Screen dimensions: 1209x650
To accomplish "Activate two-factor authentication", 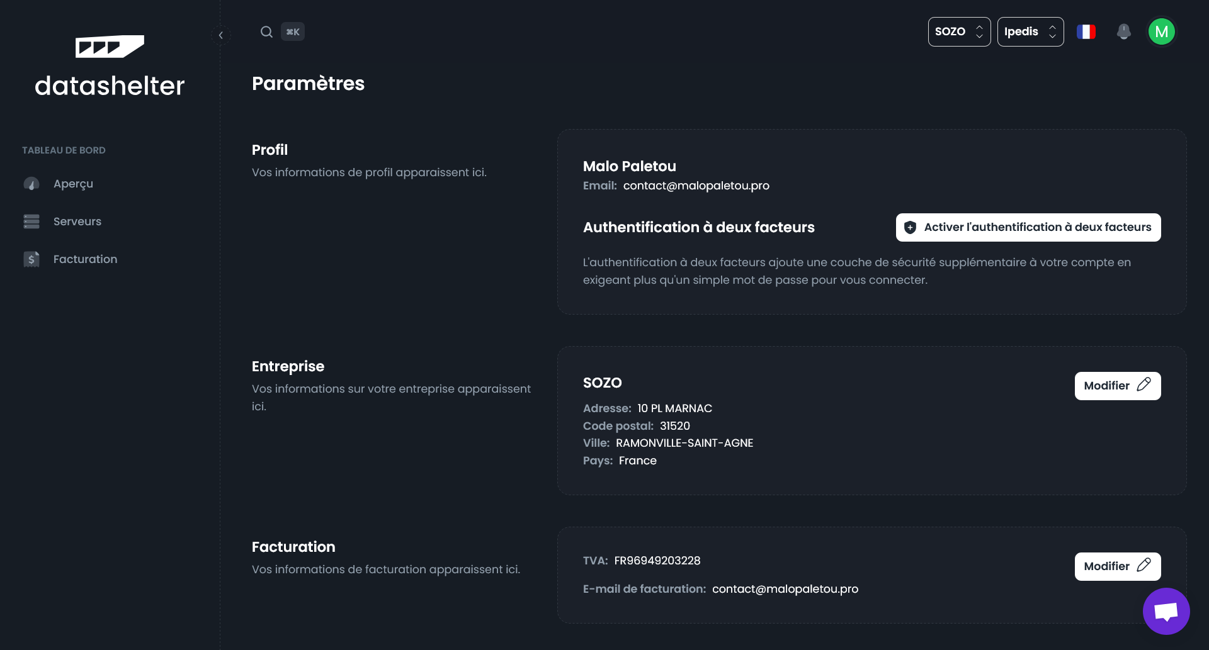I will [1028, 227].
